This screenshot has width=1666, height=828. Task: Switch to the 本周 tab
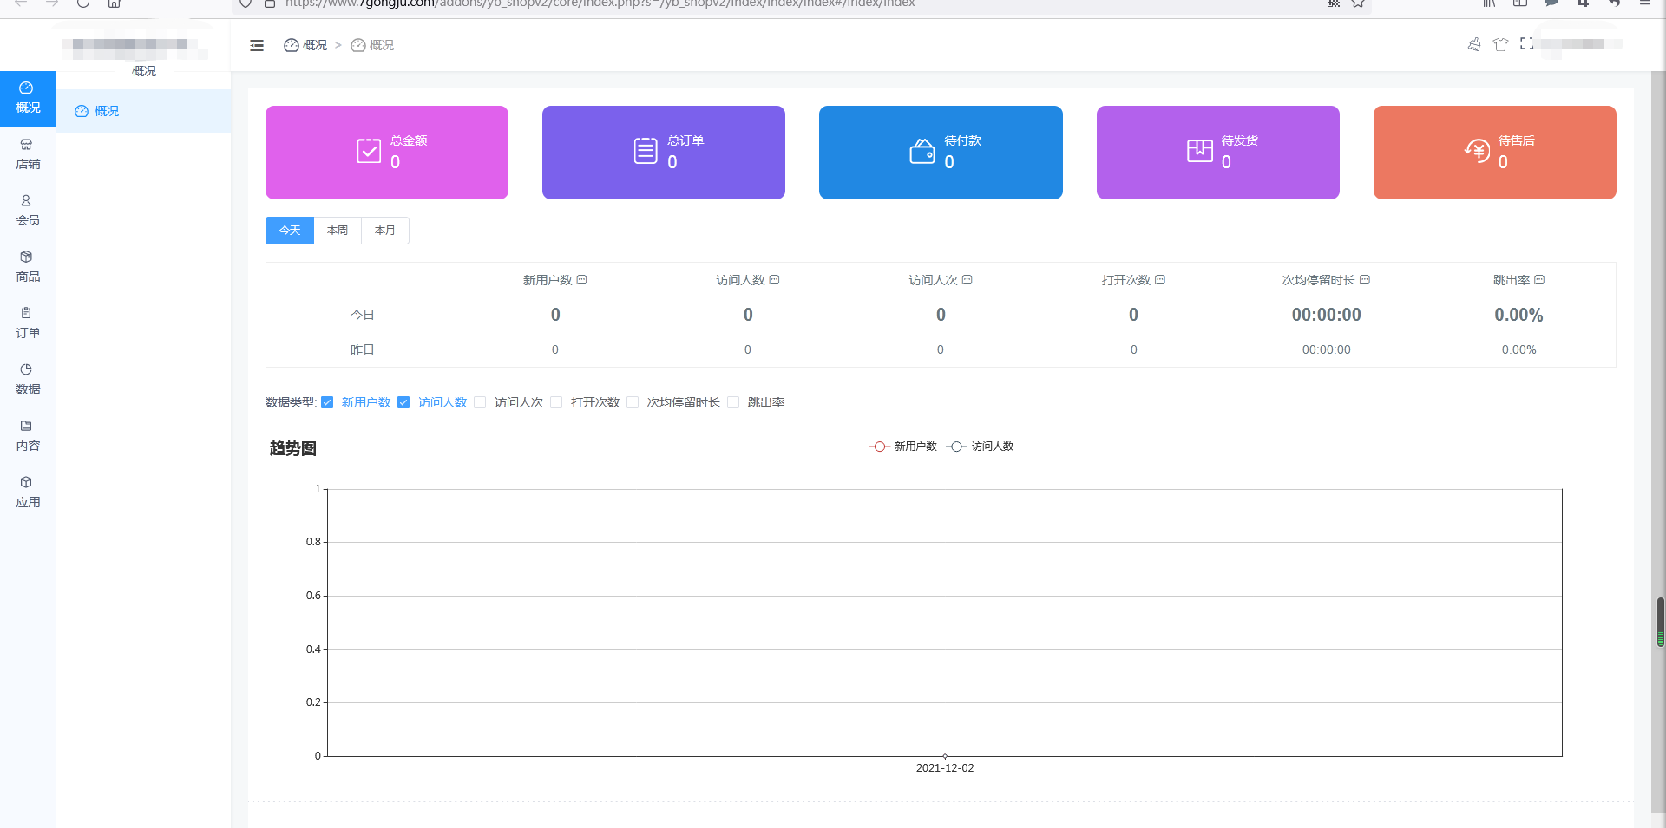click(338, 231)
